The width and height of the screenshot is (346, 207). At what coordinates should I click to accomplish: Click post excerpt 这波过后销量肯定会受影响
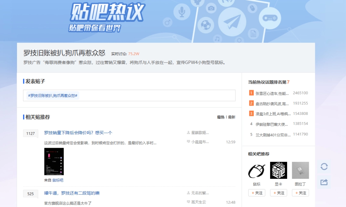(100, 143)
